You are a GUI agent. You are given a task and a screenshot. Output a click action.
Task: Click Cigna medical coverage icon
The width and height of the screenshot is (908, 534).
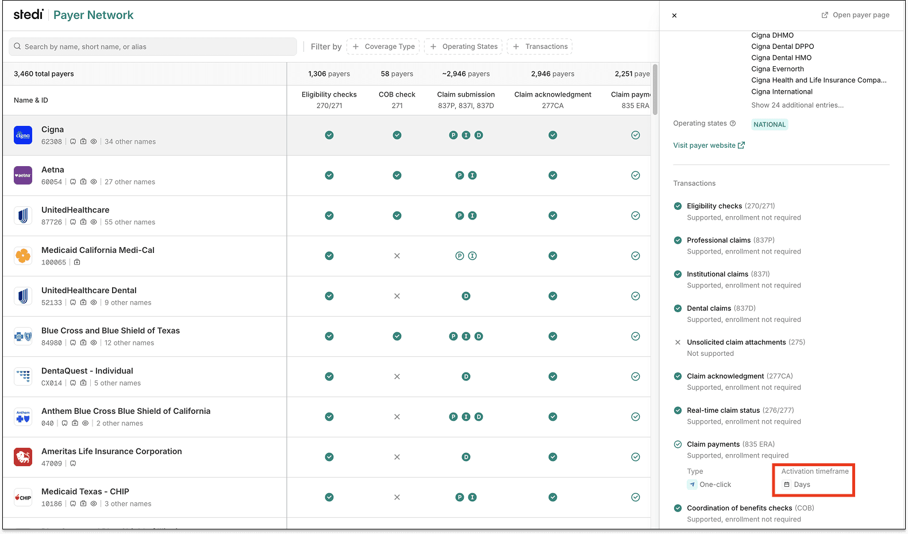click(x=83, y=141)
